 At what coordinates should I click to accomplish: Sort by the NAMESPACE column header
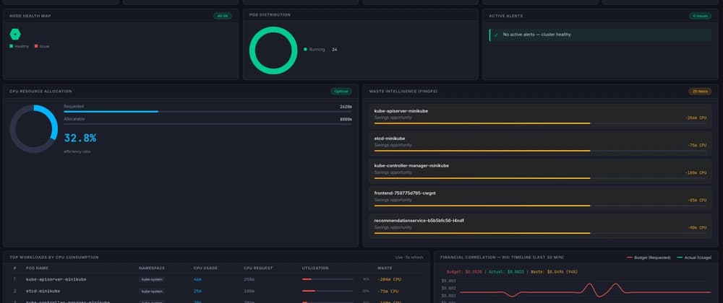click(152, 268)
